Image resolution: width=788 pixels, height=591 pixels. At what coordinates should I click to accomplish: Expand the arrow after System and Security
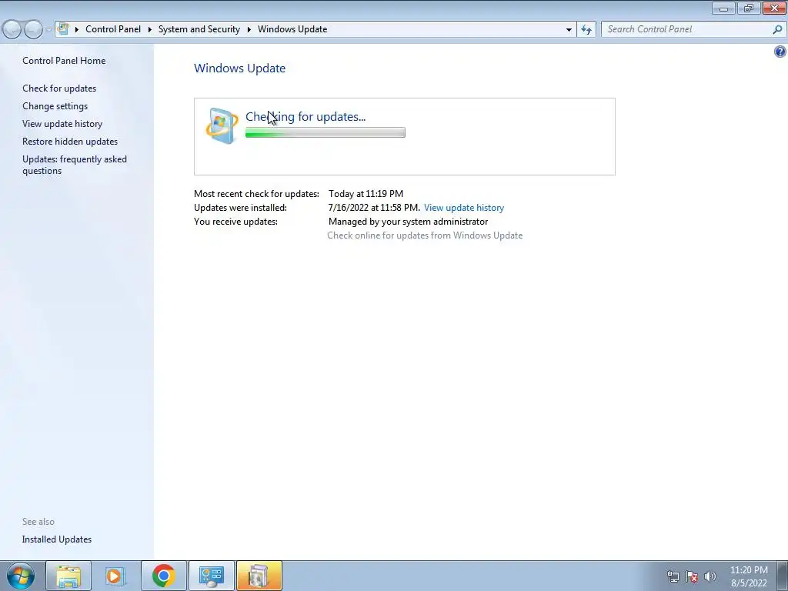pyautogui.click(x=249, y=29)
